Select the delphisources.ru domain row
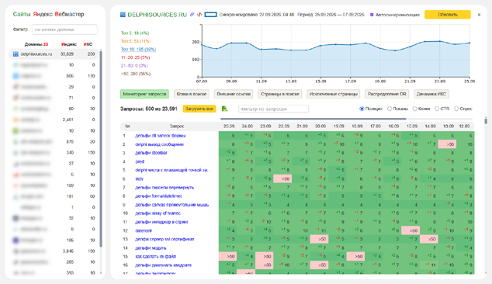Screen dimensions: 492x284 54,54
